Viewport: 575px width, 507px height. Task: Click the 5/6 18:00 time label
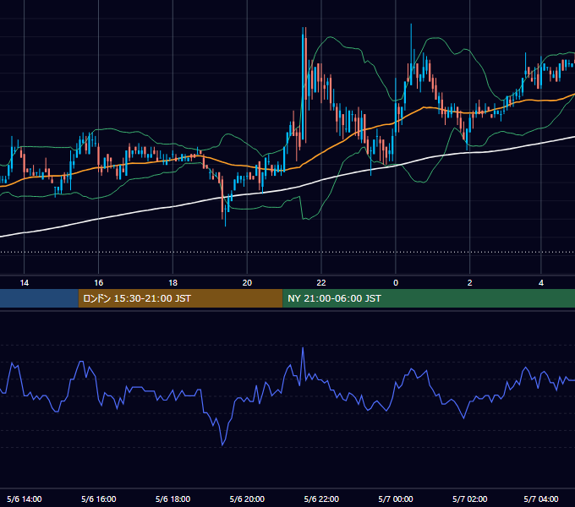(172, 499)
